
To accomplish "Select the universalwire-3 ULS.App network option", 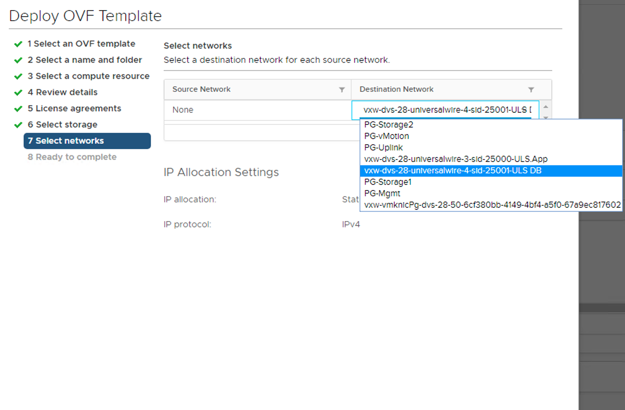I will point(456,159).
